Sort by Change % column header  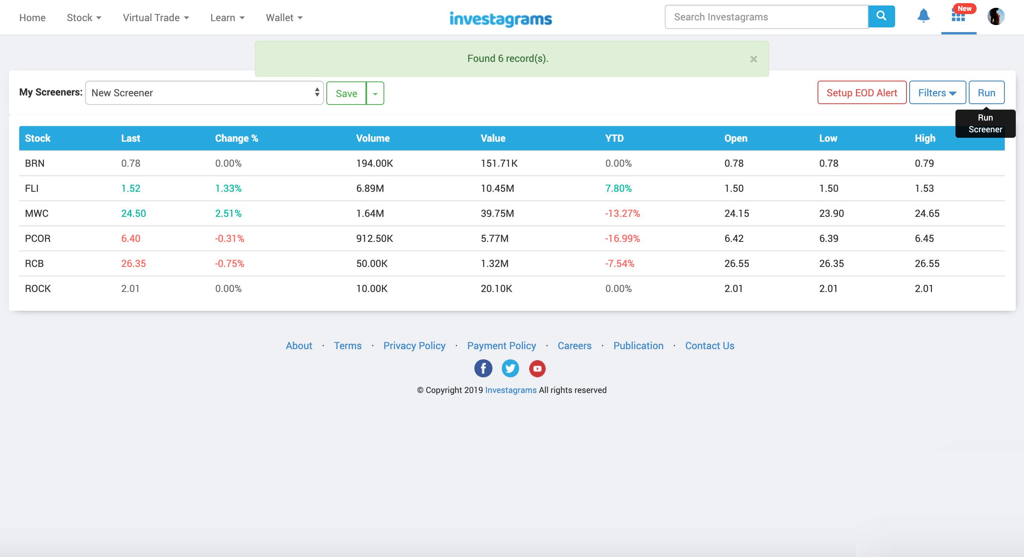(x=237, y=138)
